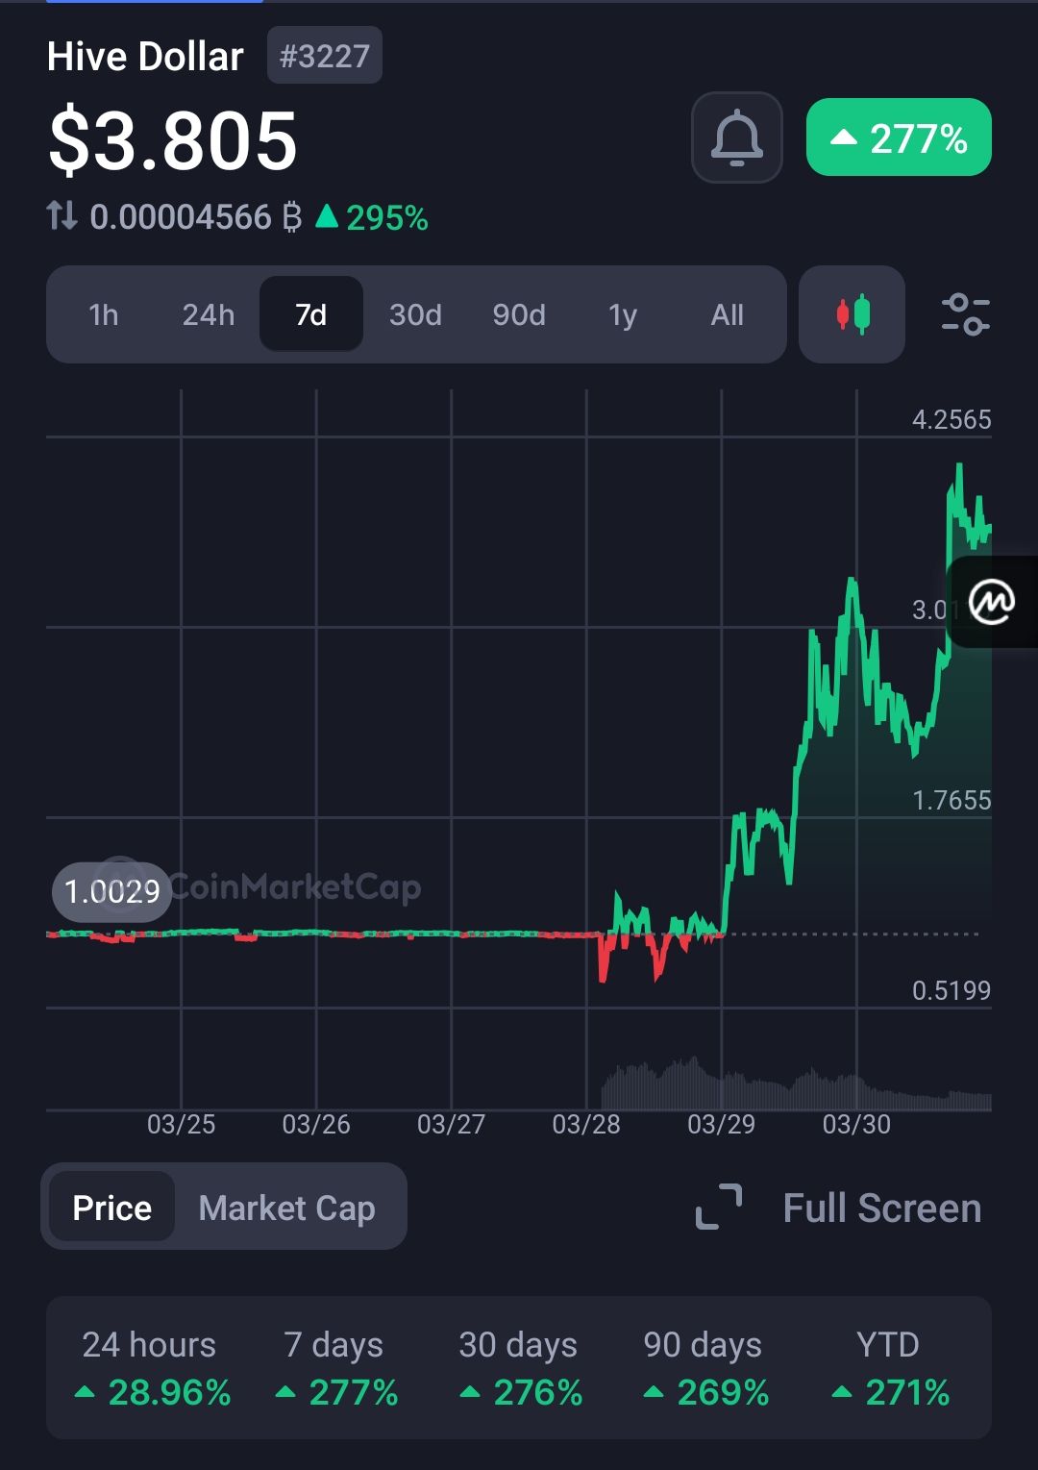Tap the 24 hours 28.96% stat
Image resolution: width=1038 pixels, height=1470 pixels.
point(151,1368)
